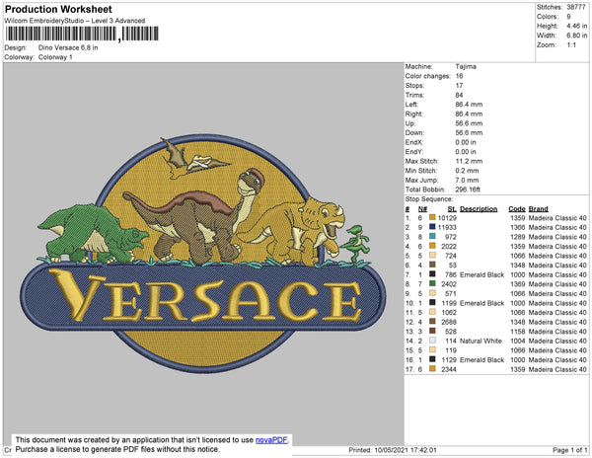The height and width of the screenshot is (458, 592).
Task: Click thread code '1004' in row 14
Action: pyautogui.click(x=518, y=341)
